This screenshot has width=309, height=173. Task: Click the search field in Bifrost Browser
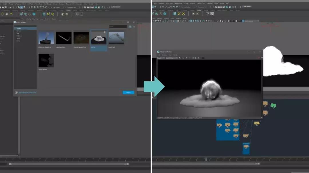tap(118, 27)
